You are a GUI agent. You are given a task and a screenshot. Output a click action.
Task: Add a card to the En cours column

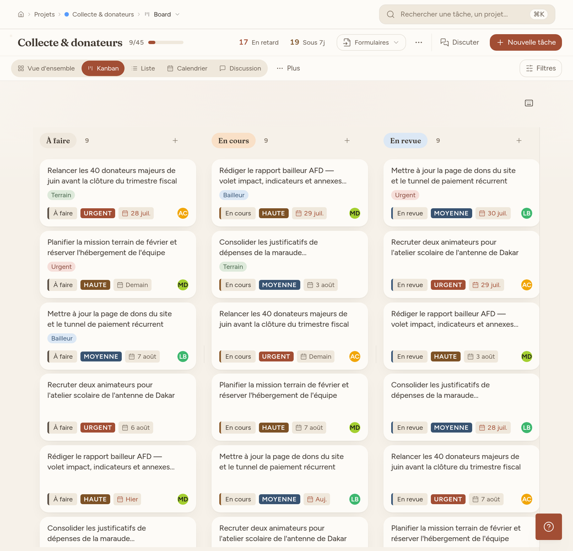[x=347, y=141]
